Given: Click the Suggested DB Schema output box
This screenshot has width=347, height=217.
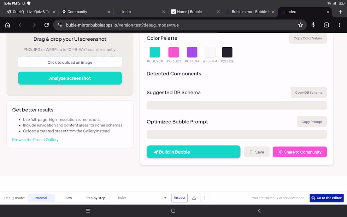Looking at the screenshot, I should pyautogui.click(x=237, y=105).
